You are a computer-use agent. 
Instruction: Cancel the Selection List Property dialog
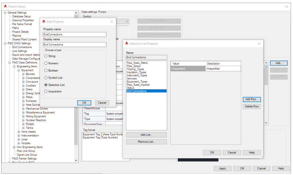[232, 153]
